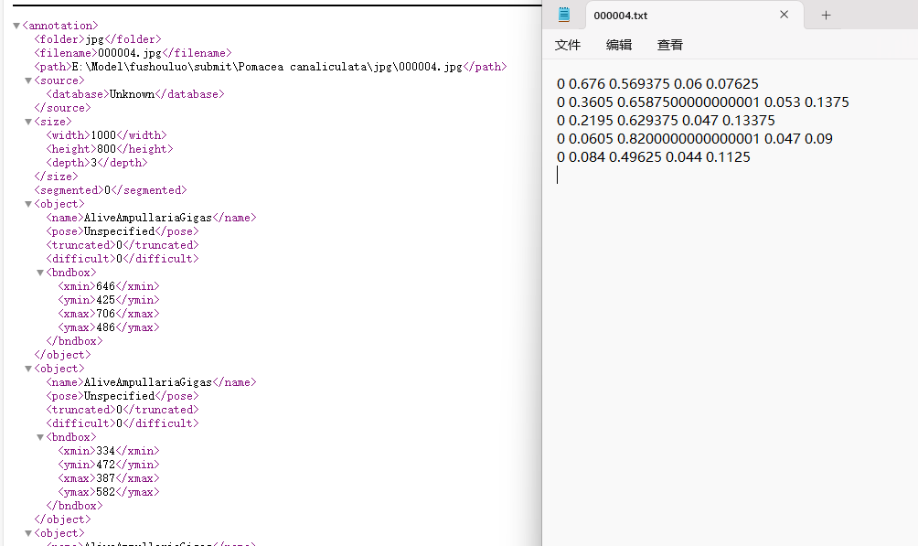Open the 编辑 menu in Notepad
918x546 pixels.
pos(618,44)
